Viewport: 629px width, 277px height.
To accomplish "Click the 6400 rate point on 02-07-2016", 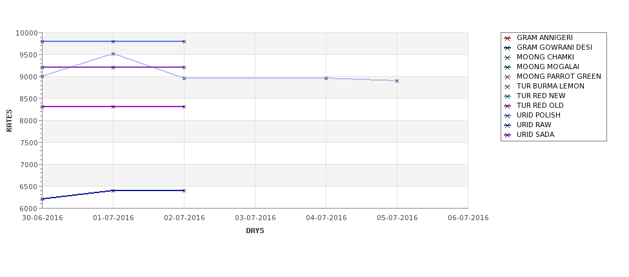I will pyautogui.click(x=184, y=190).
